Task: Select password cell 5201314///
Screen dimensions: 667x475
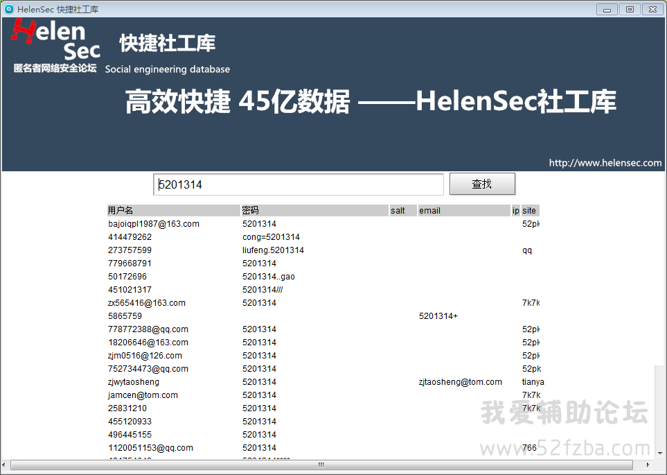Action: (x=263, y=290)
